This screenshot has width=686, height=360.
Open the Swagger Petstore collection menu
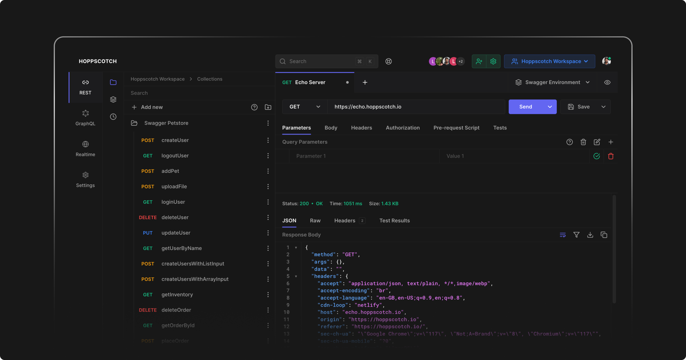(x=268, y=123)
